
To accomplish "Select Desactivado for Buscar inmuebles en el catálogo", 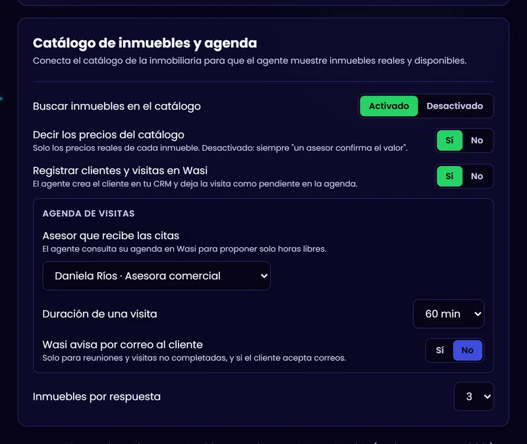I will (x=455, y=106).
